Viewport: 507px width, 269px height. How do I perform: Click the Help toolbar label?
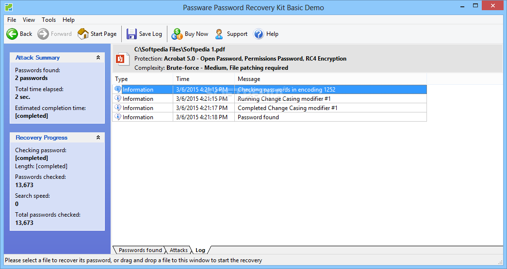[x=272, y=34]
